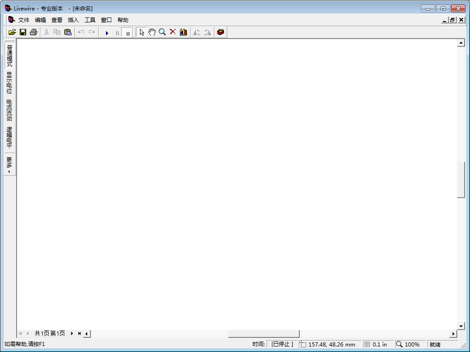Open the 文件 menu
Viewport: 470px width, 352px height.
tap(24, 20)
